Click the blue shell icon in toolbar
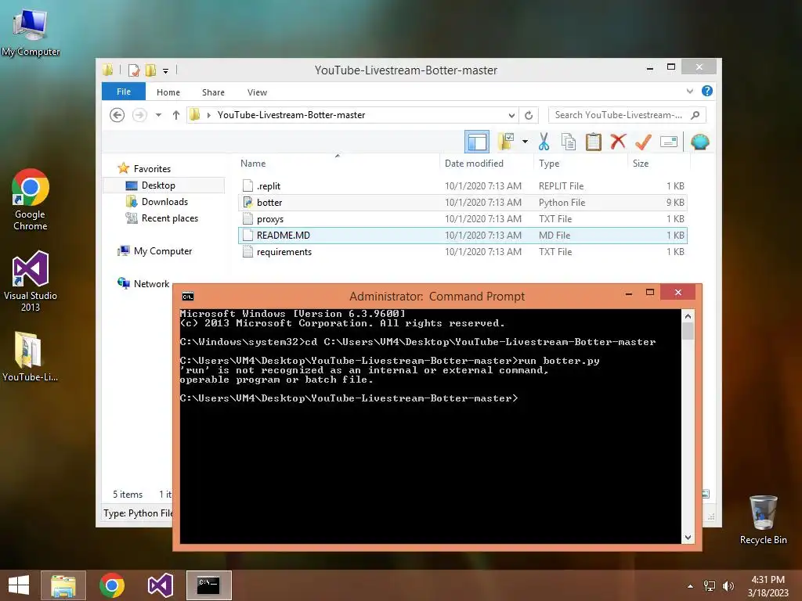Screen dimensions: 802x601 tap(699, 142)
